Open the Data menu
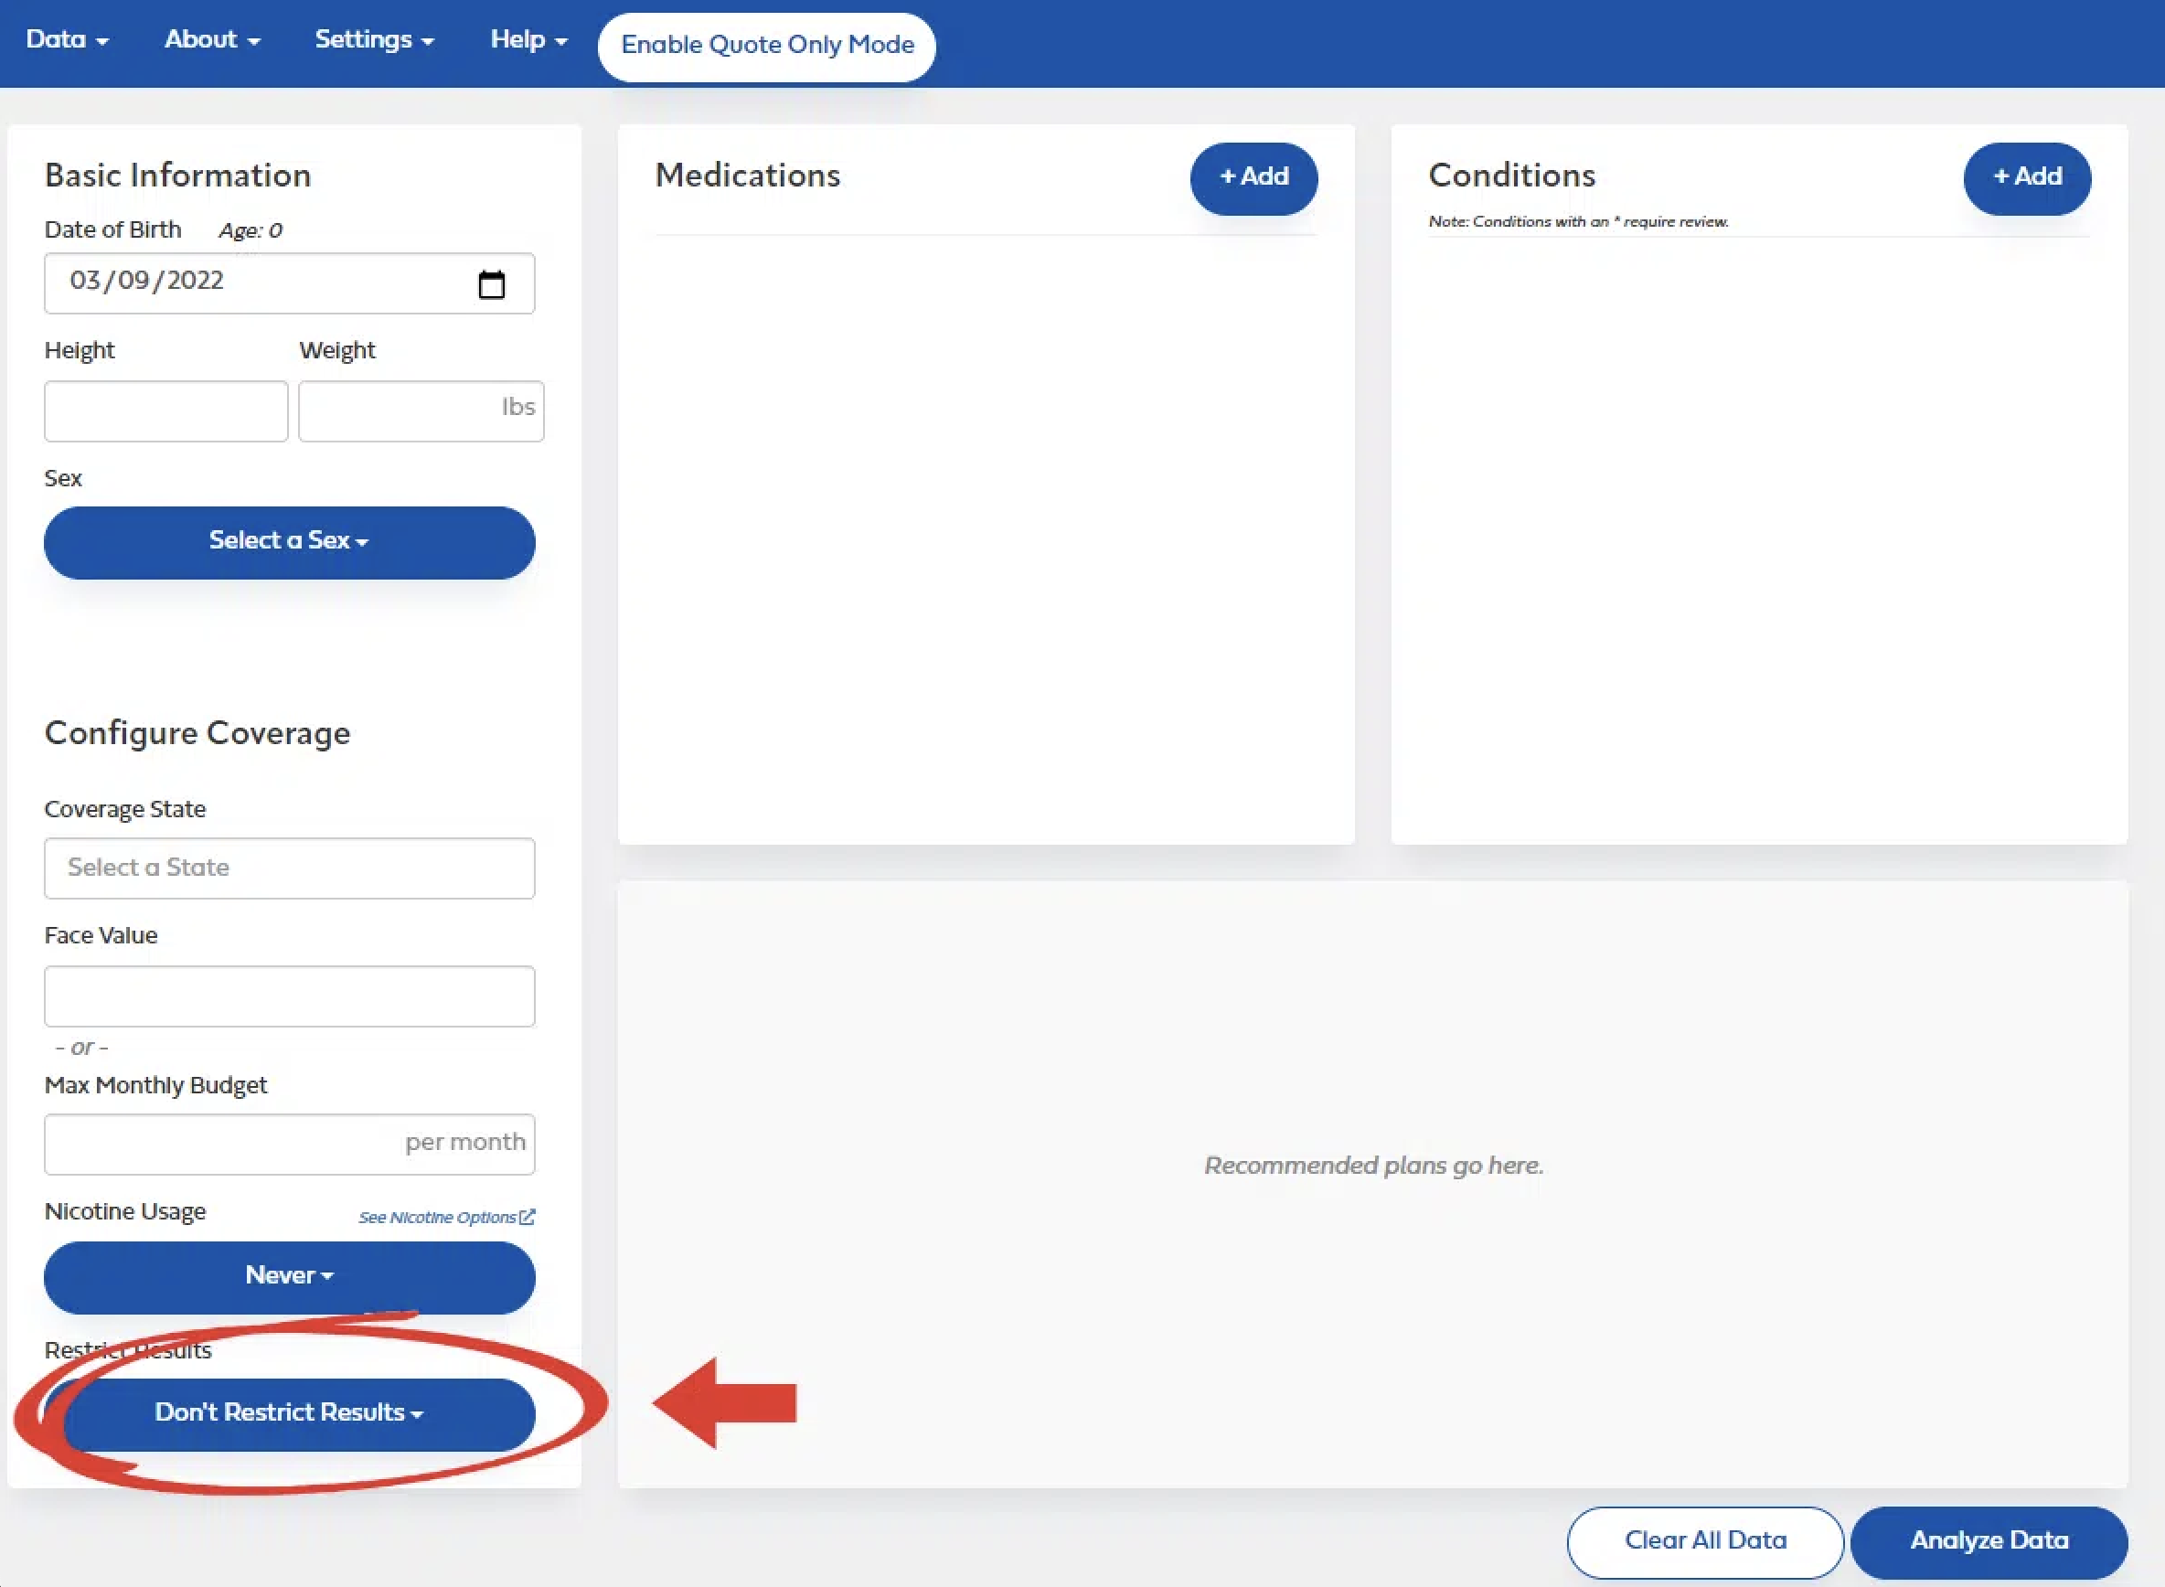2165x1587 pixels. (66, 40)
